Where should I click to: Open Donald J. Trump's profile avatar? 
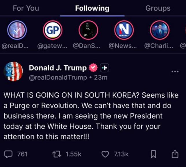pyautogui.click(x=13, y=72)
